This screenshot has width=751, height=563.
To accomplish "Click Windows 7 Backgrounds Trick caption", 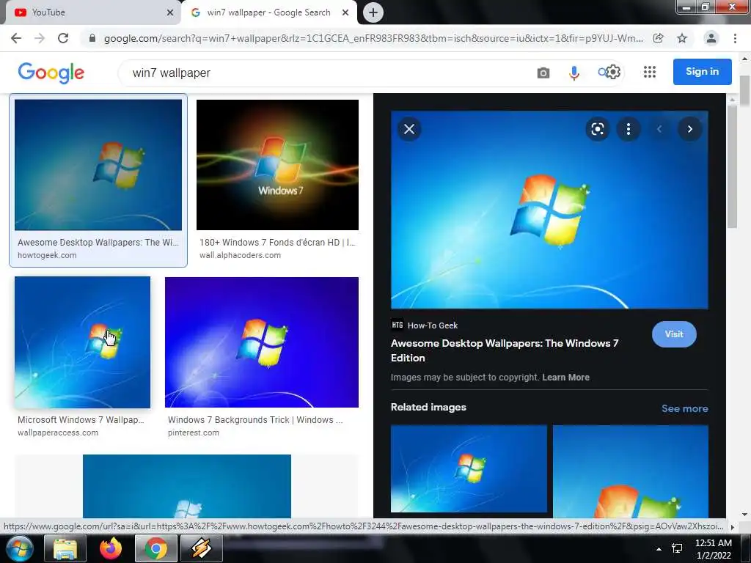I will click(x=255, y=420).
